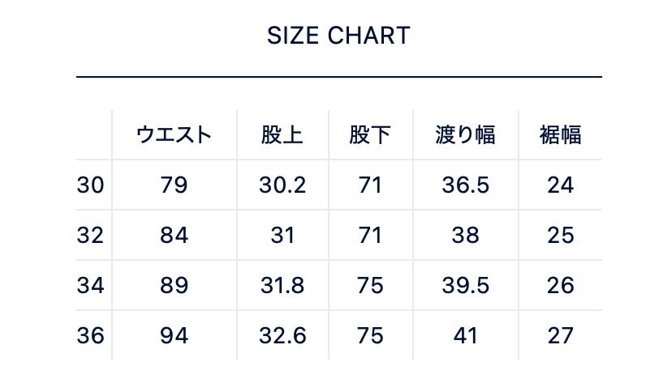
Task: Click waist value 79 cell
Action: point(174,185)
